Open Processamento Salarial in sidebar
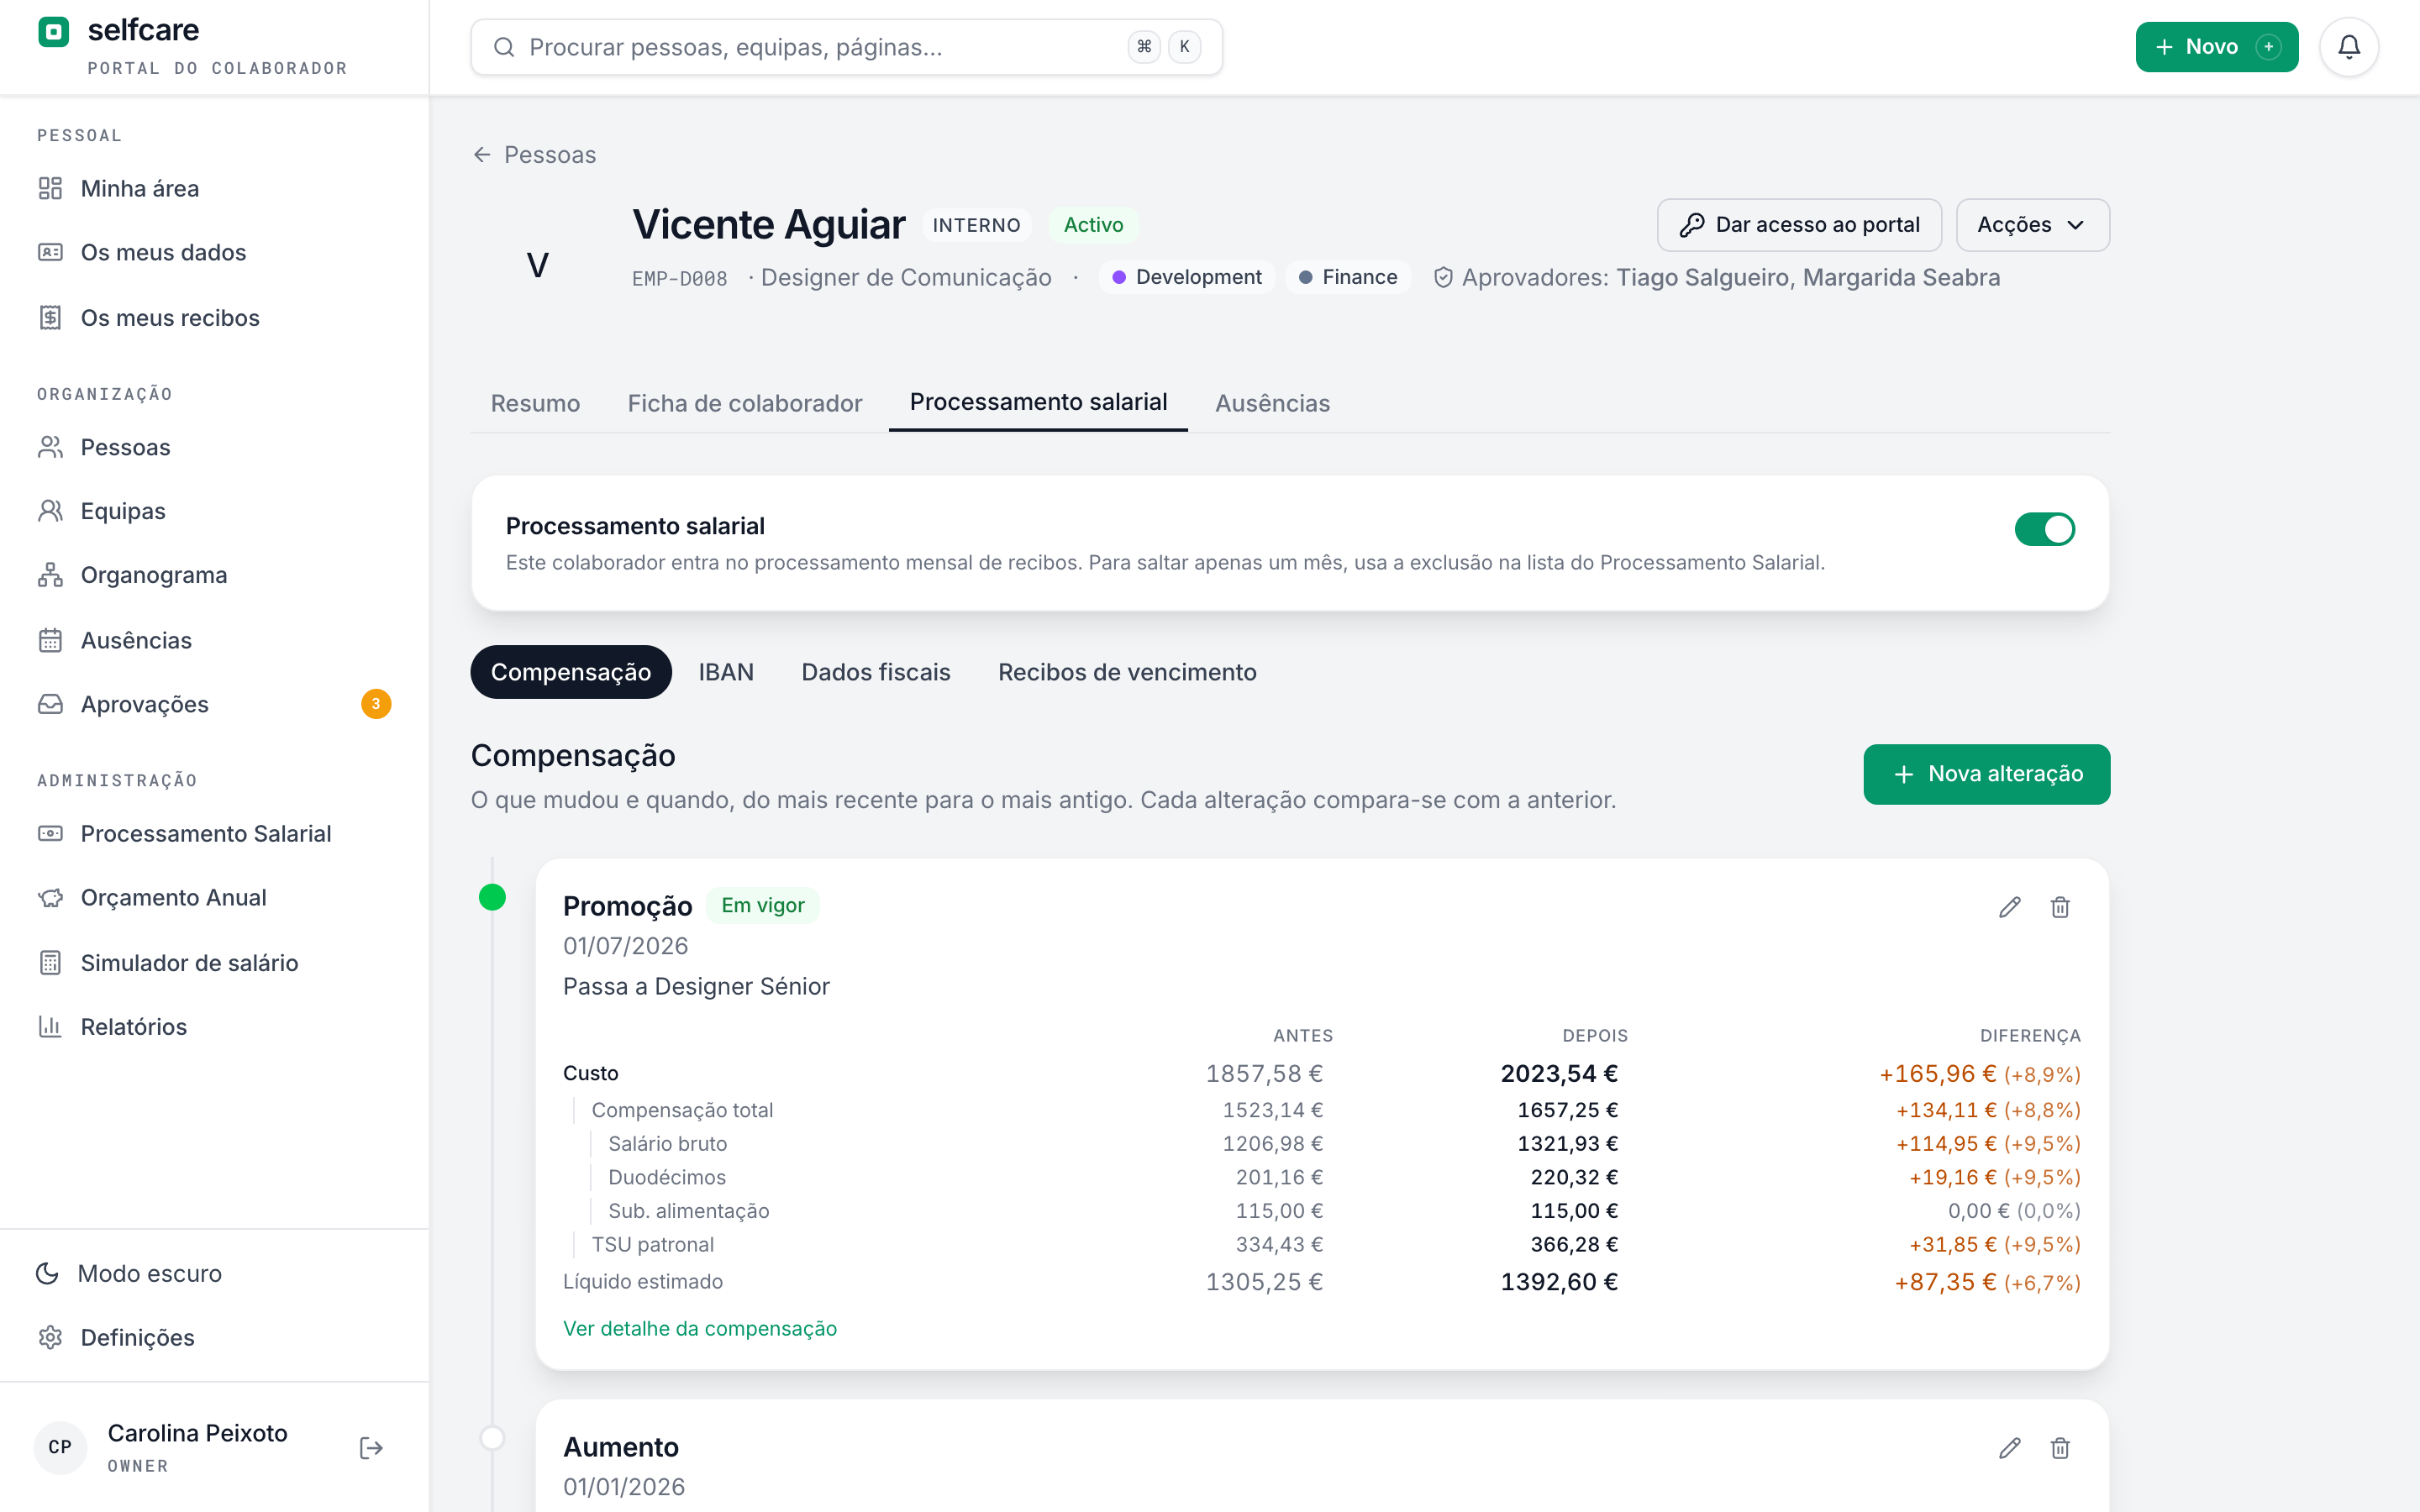 [x=214, y=833]
